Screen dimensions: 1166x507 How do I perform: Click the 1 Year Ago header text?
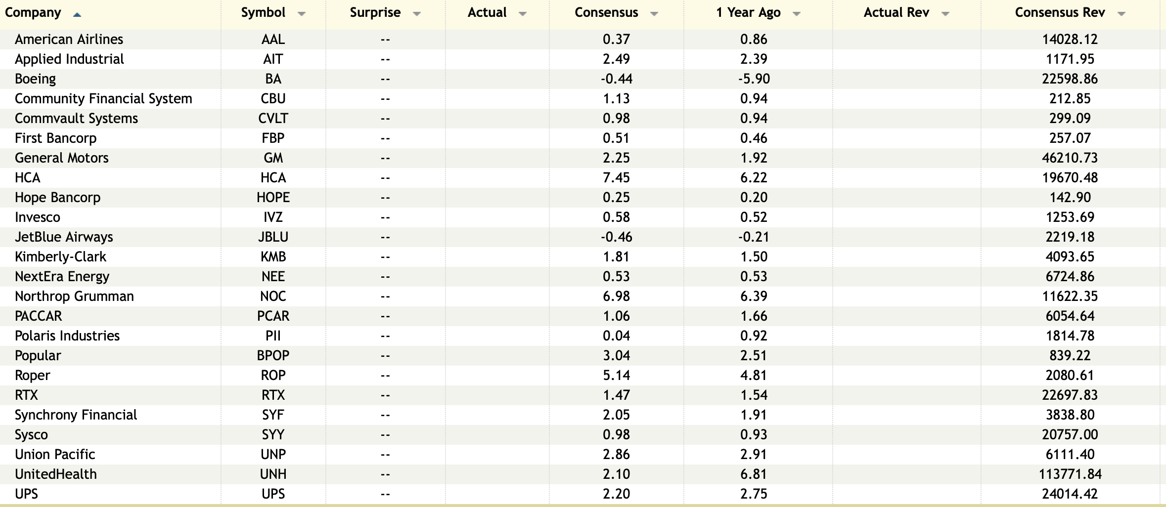tap(748, 13)
